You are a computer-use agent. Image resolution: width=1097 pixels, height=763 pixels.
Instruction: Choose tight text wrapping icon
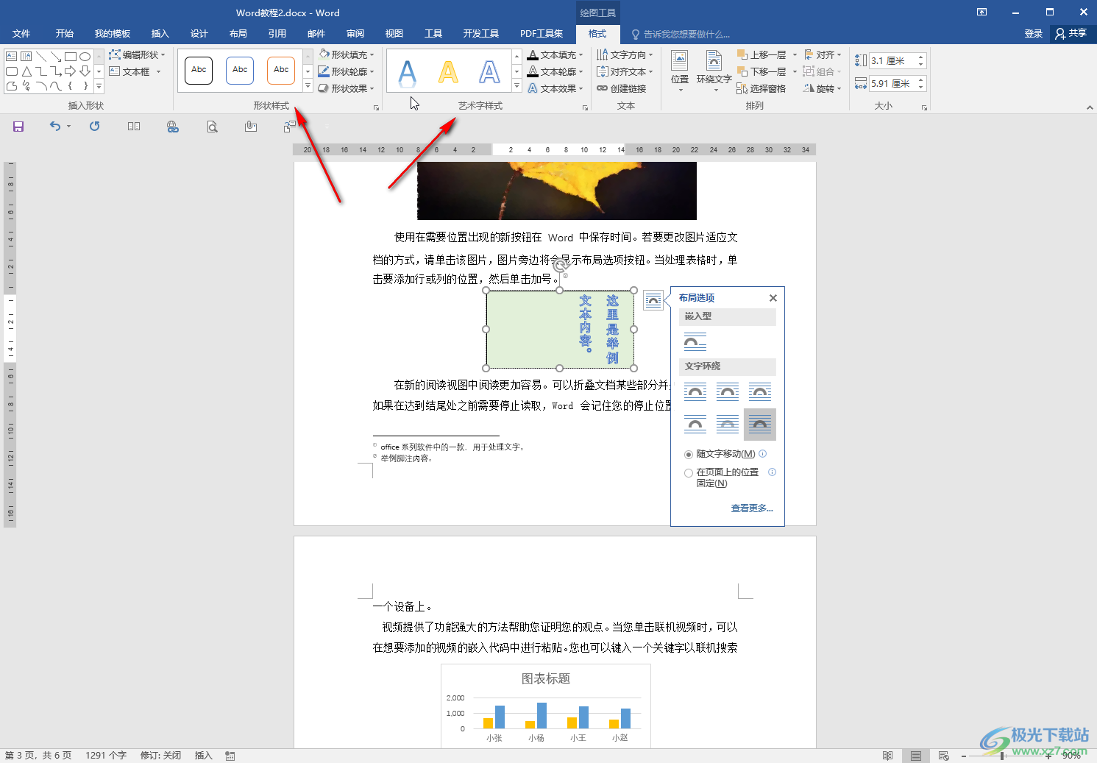tap(728, 392)
